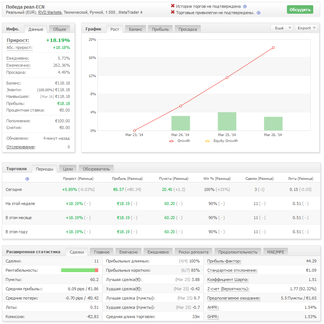Click the help icon in periods table header
Screen dimensions: 324x324
[27, 179]
